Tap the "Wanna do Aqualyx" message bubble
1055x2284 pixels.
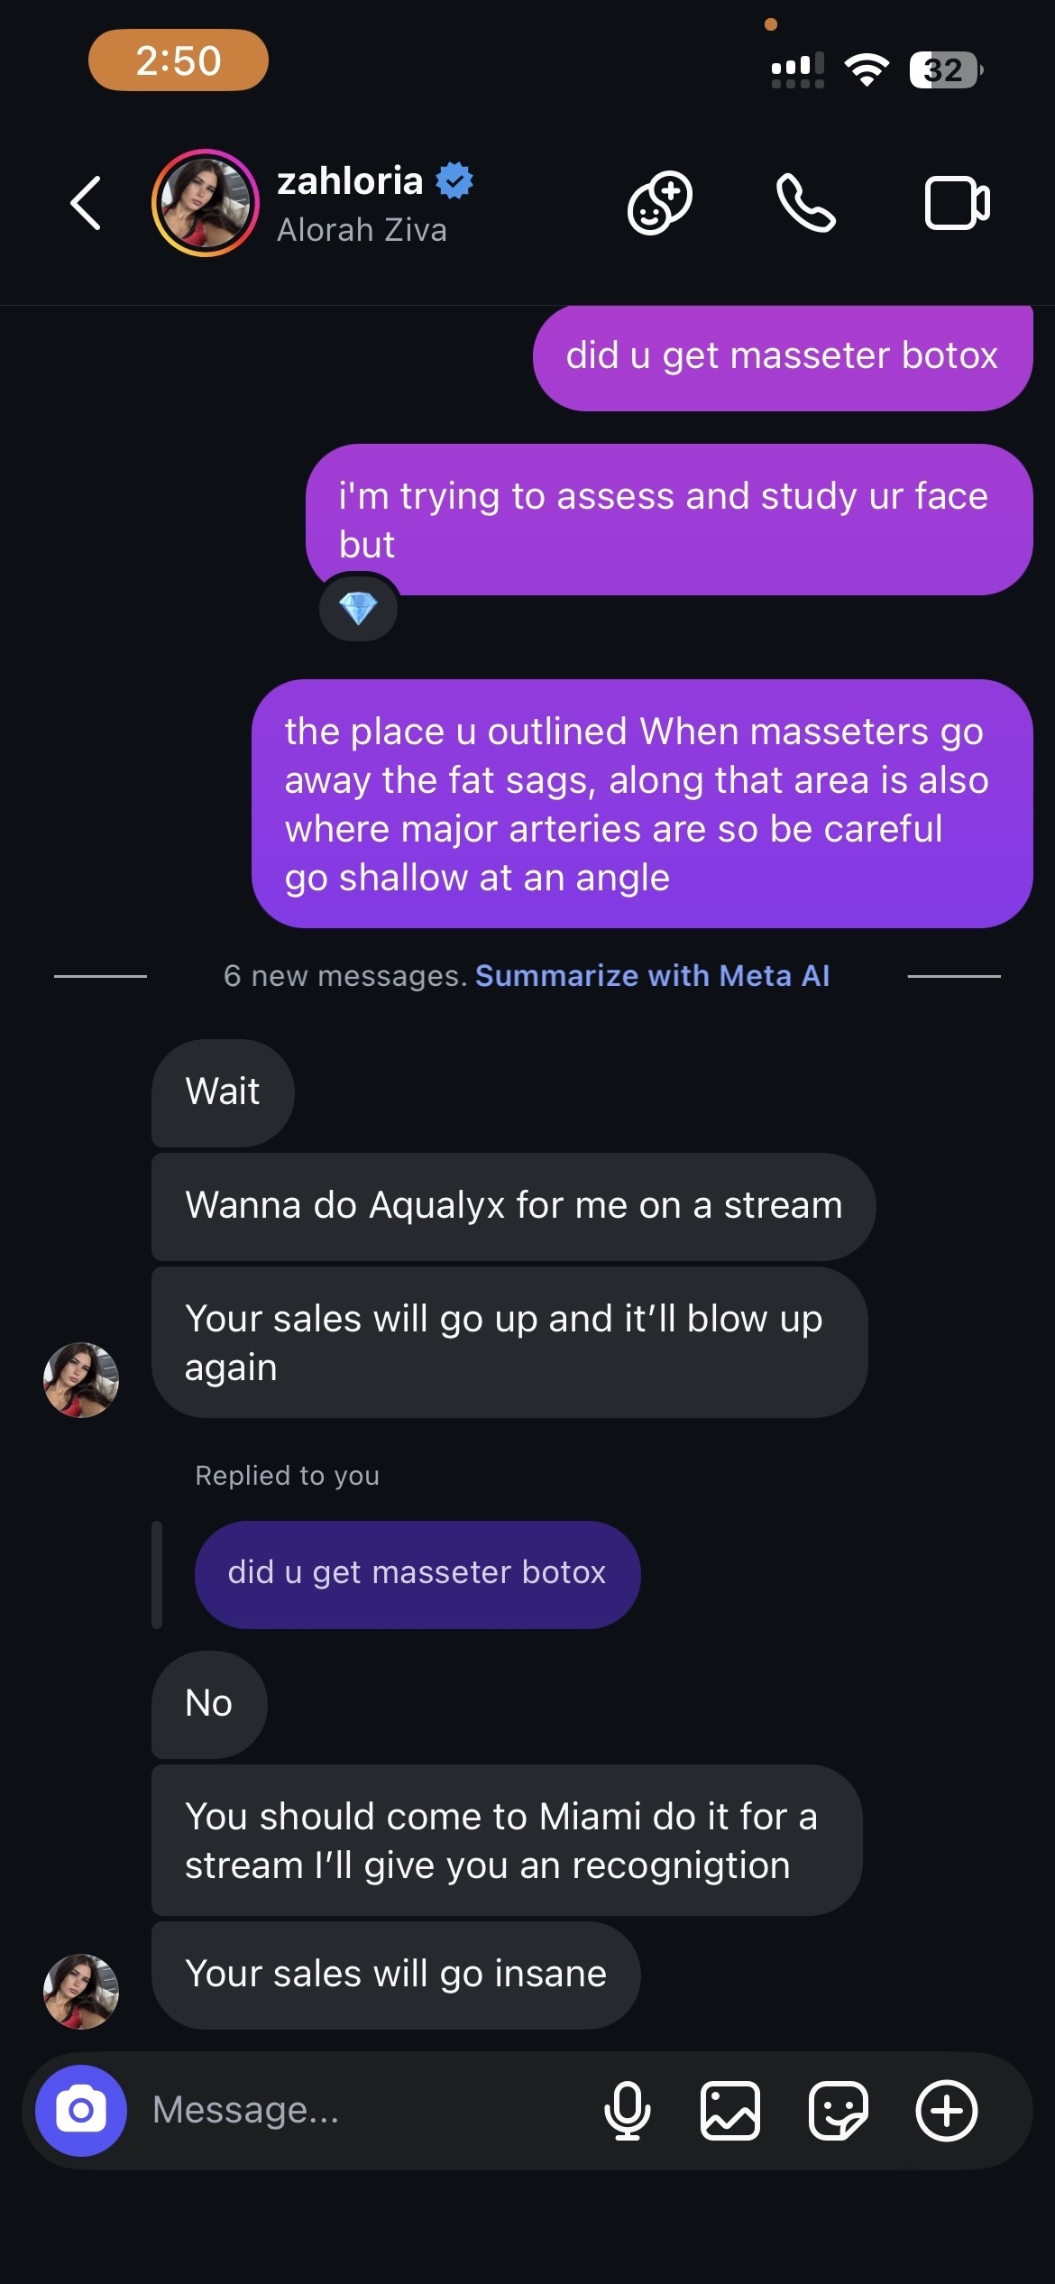coord(512,1206)
